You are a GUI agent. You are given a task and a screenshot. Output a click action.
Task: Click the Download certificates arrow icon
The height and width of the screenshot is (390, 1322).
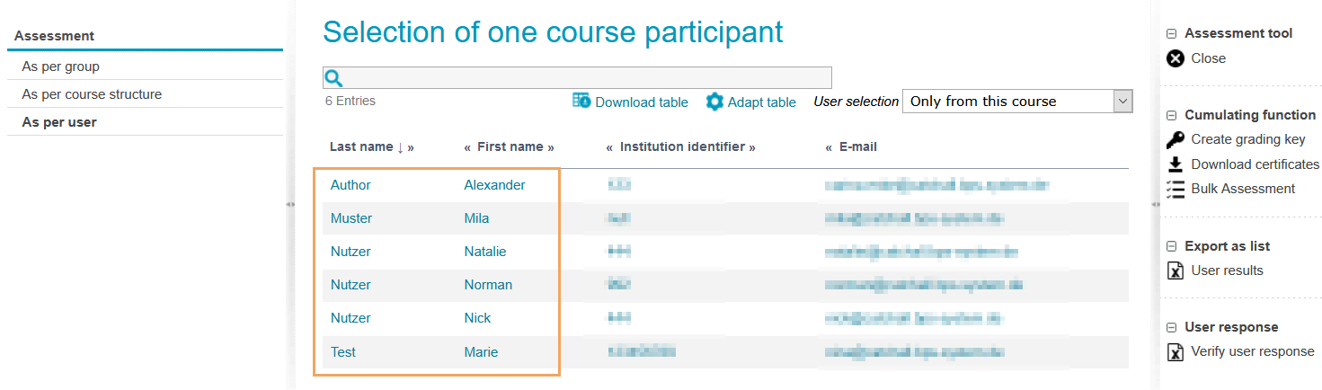[1175, 164]
